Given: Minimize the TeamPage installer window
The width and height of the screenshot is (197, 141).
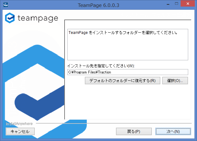Looking at the screenshot, I should pos(168,4).
